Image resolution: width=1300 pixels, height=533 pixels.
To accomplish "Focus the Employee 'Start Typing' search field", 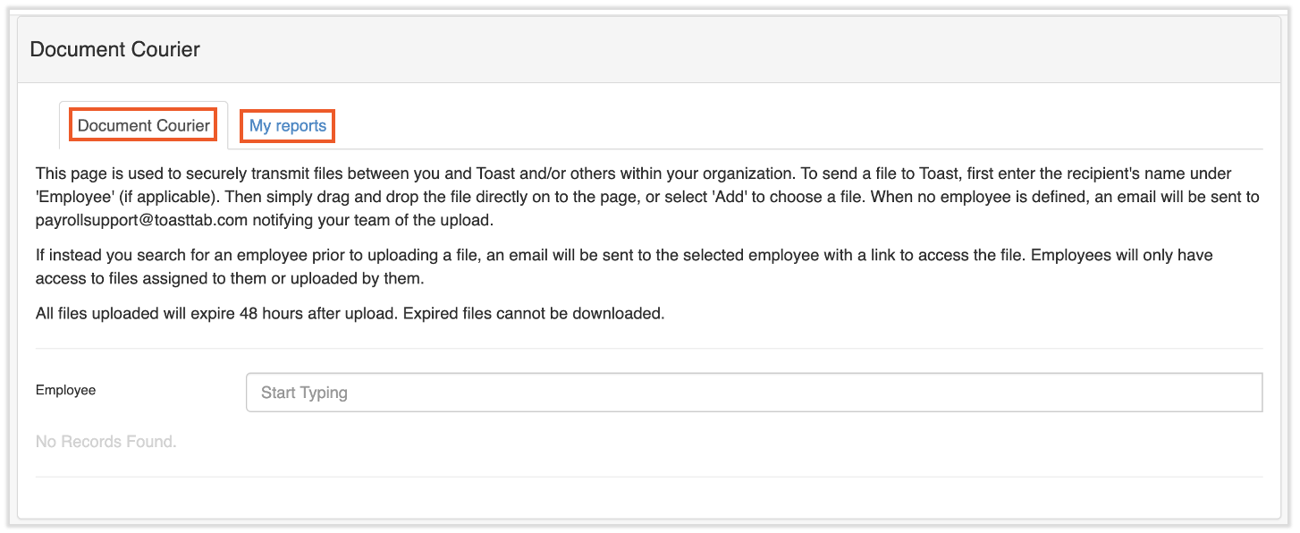I will [x=754, y=393].
